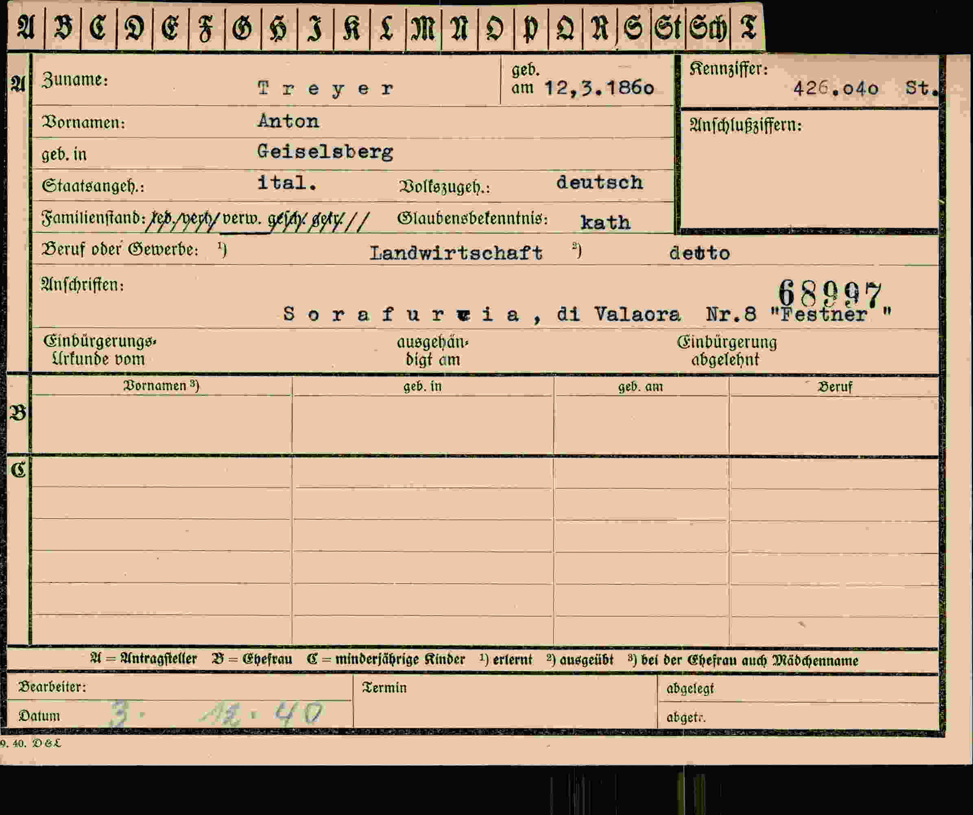Click the Anschlußziffern label
Viewport: 973px width, 815px height.
click(x=746, y=126)
